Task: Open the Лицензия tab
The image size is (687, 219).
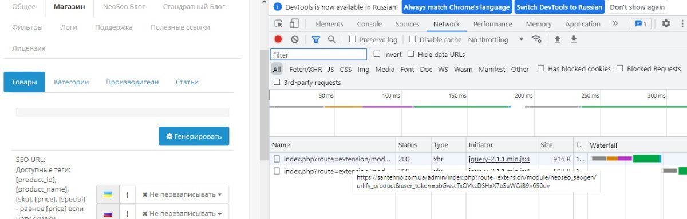Action: coord(29,48)
